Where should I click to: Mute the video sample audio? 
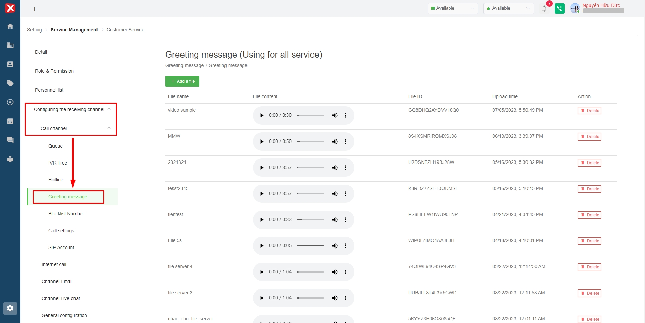pos(335,115)
